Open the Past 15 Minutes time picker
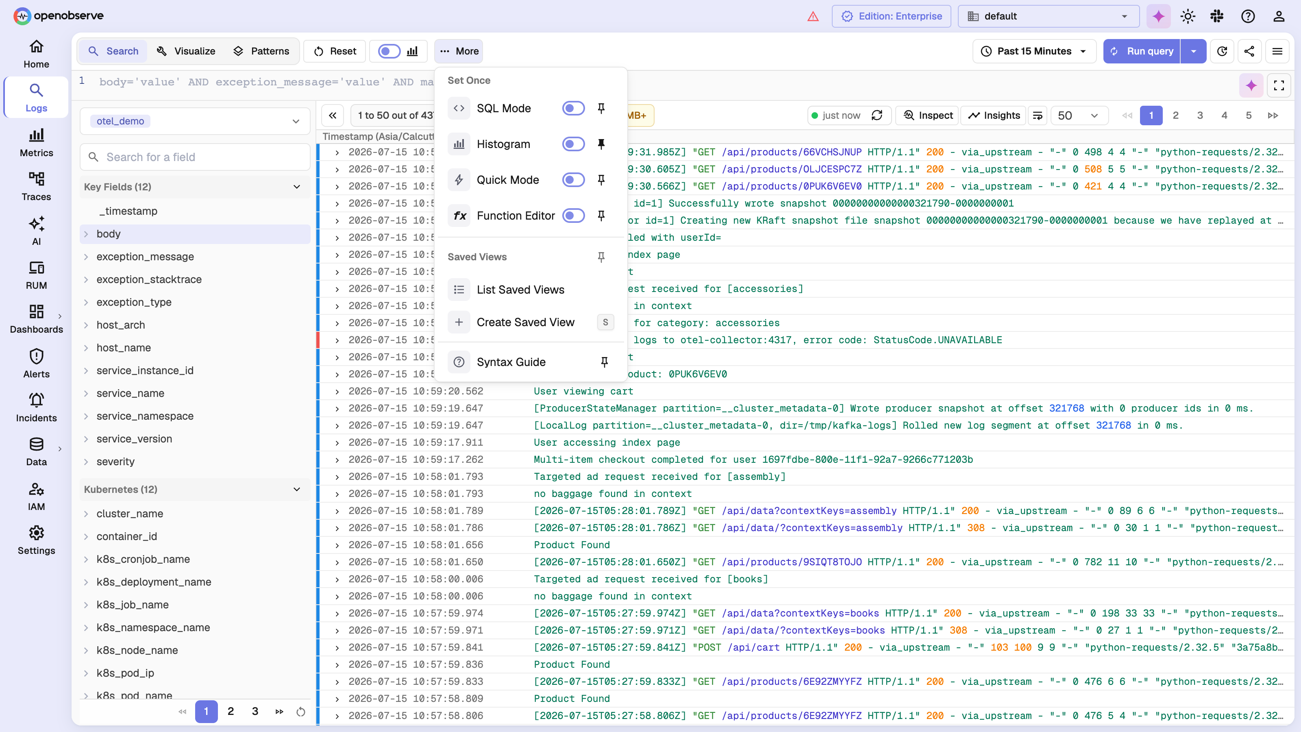 (1034, 51)
